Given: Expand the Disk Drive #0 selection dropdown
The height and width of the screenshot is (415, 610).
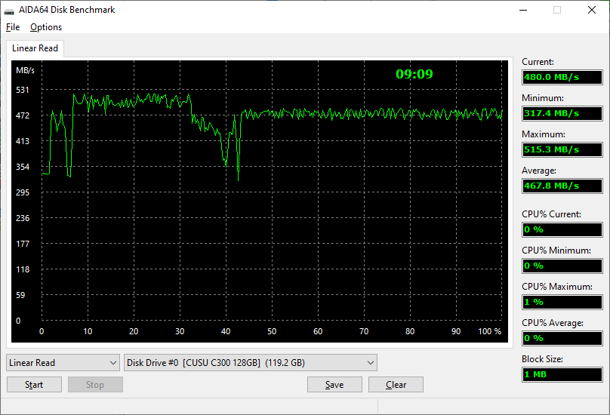Looking at the screenshot, I should coord(251,363).
